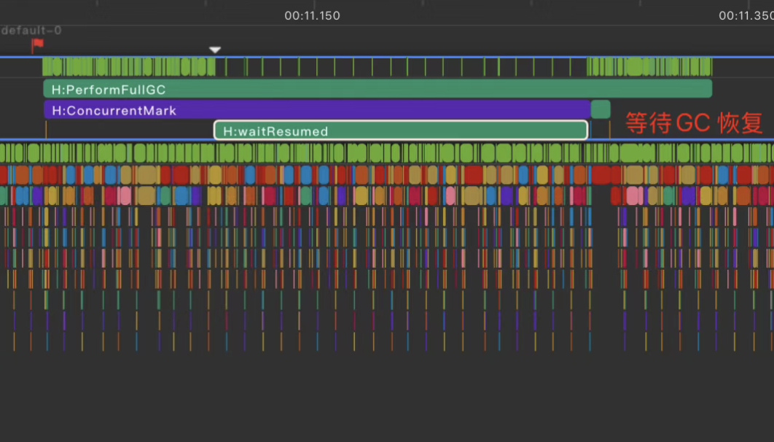Screen dimensions: 774x442
Task: Click the red flag marker on the timeline
Action: (x=37, y=45)
